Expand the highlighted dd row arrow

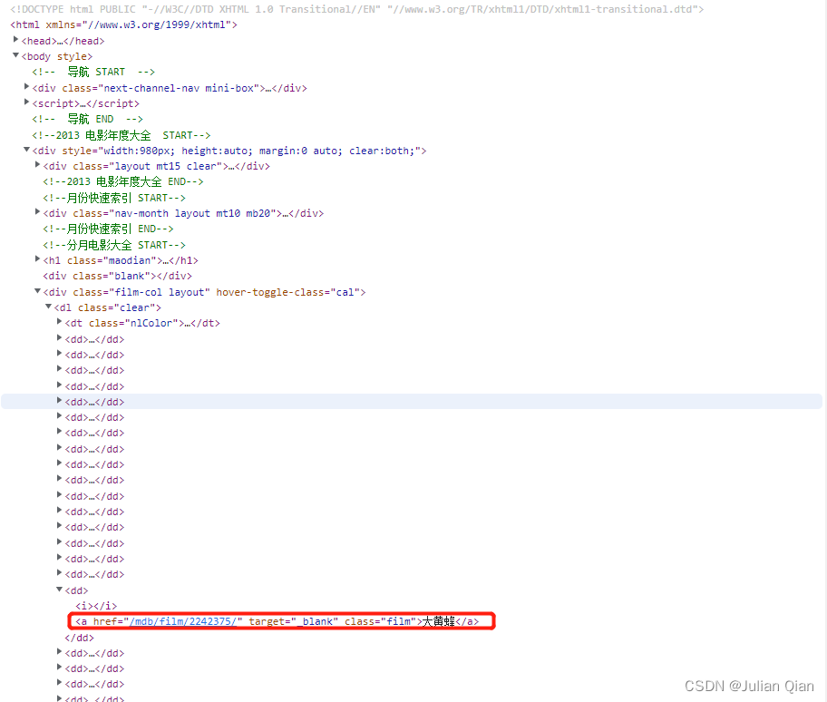59,401
